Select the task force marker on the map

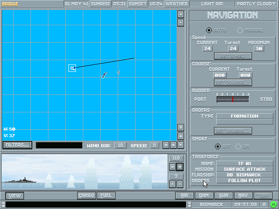point(72,68)
